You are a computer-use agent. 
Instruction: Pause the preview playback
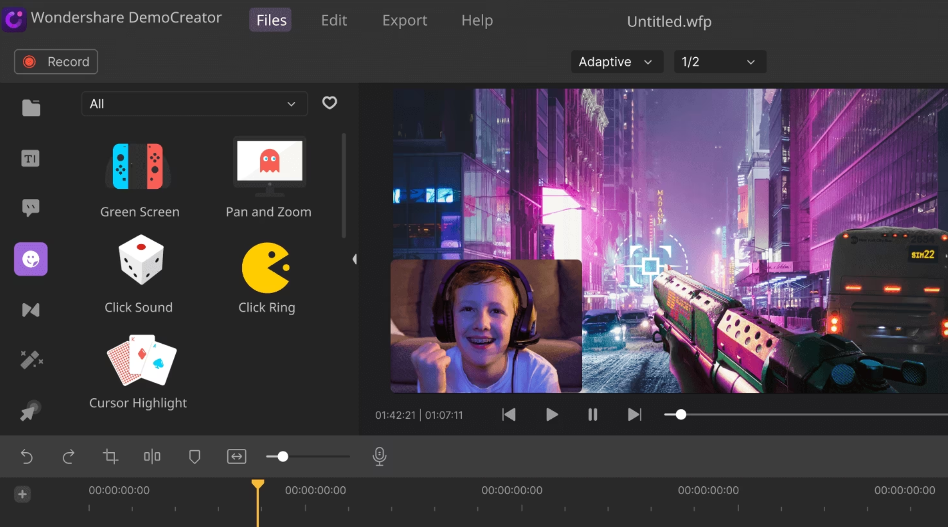click(592, 414)
